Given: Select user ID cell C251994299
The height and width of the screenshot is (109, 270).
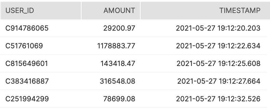Looking at the screenshot, I should click(27, 99).
